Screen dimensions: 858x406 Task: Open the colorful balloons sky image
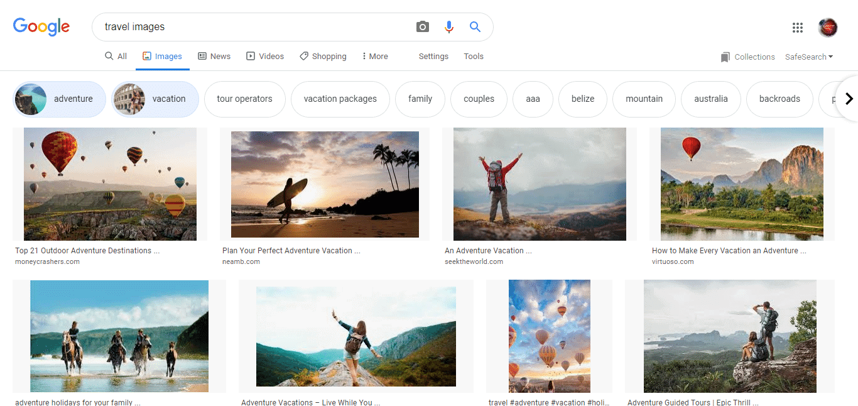click(550, 336)
